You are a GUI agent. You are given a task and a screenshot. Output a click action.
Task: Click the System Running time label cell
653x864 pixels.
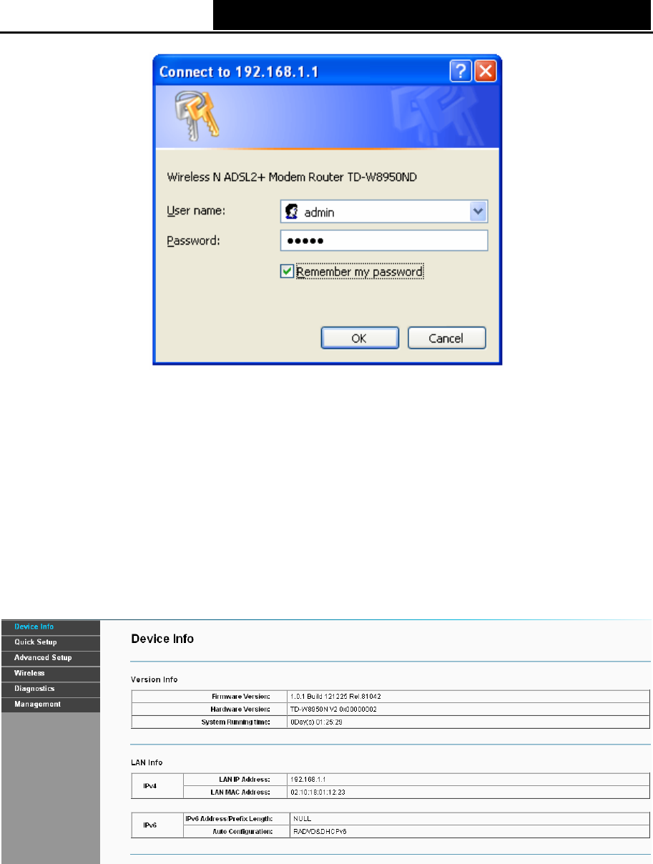[209, 722]
